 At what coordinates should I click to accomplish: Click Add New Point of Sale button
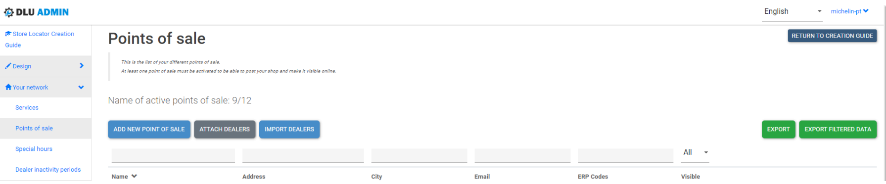point(149,129)
